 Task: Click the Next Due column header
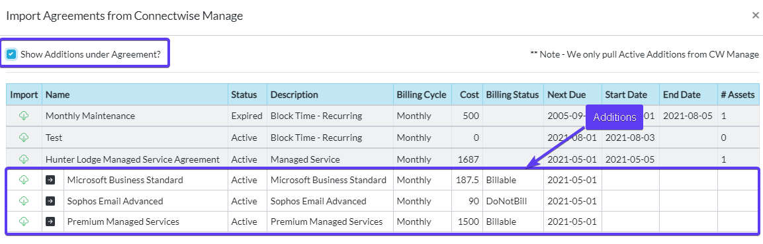coord(567,95)
